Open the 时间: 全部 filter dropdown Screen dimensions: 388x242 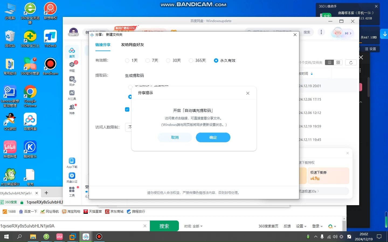point(193,226)
